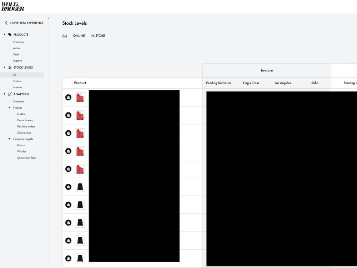Open Products Overview page
Viewport: 357px width, 268px height.
(x=19, y=42)
